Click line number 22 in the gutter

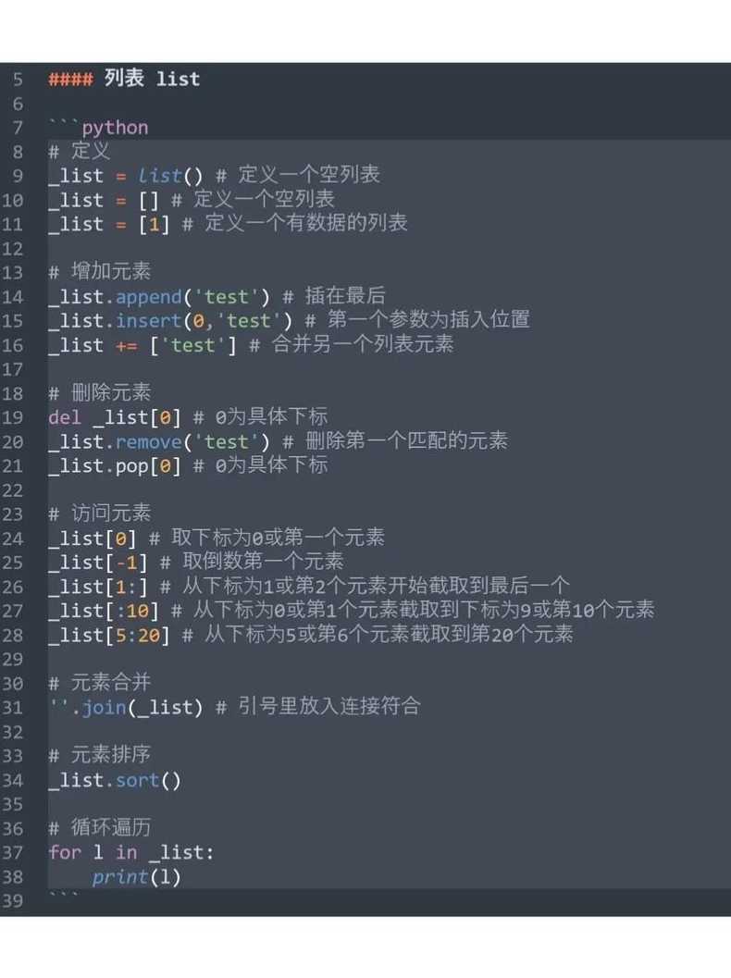point(12,490)
